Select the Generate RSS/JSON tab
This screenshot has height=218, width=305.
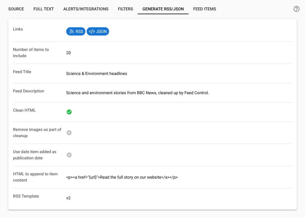tap(163, 9)
